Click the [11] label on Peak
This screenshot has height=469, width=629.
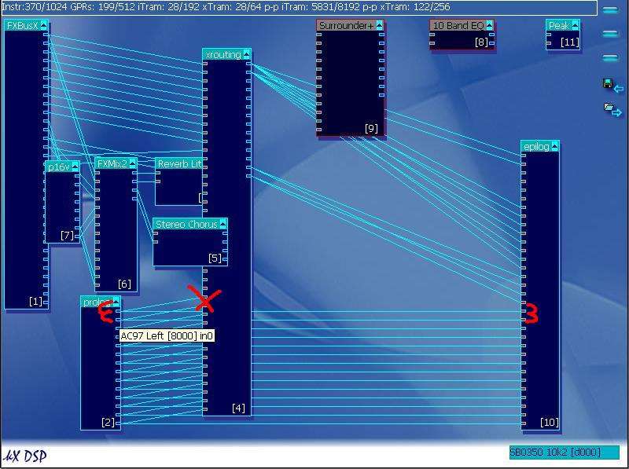[569, 42]
